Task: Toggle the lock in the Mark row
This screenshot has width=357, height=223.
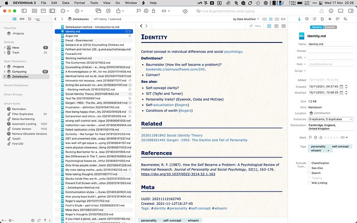Action: point(321,137)
